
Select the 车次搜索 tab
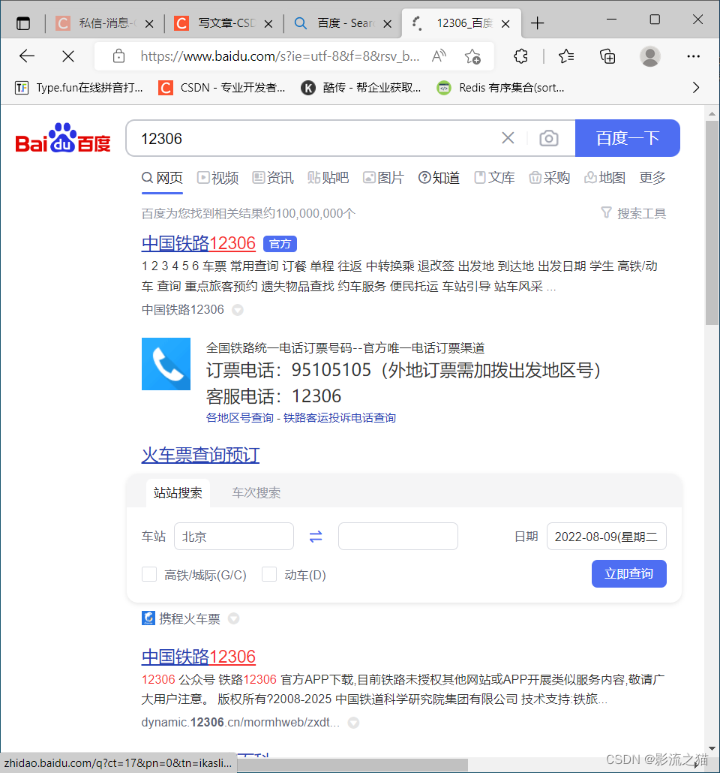tap(256, 492)
